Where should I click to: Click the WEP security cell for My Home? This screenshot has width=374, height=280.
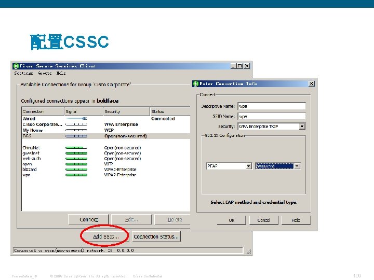pos(109,130)
